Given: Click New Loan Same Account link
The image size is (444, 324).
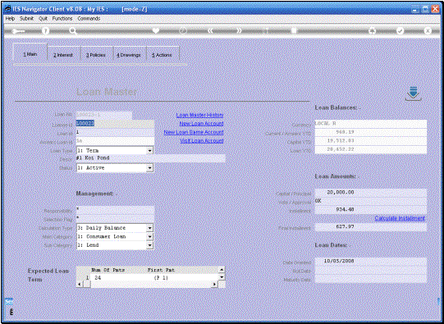Looking at the screenshot, I should [194, 132].
